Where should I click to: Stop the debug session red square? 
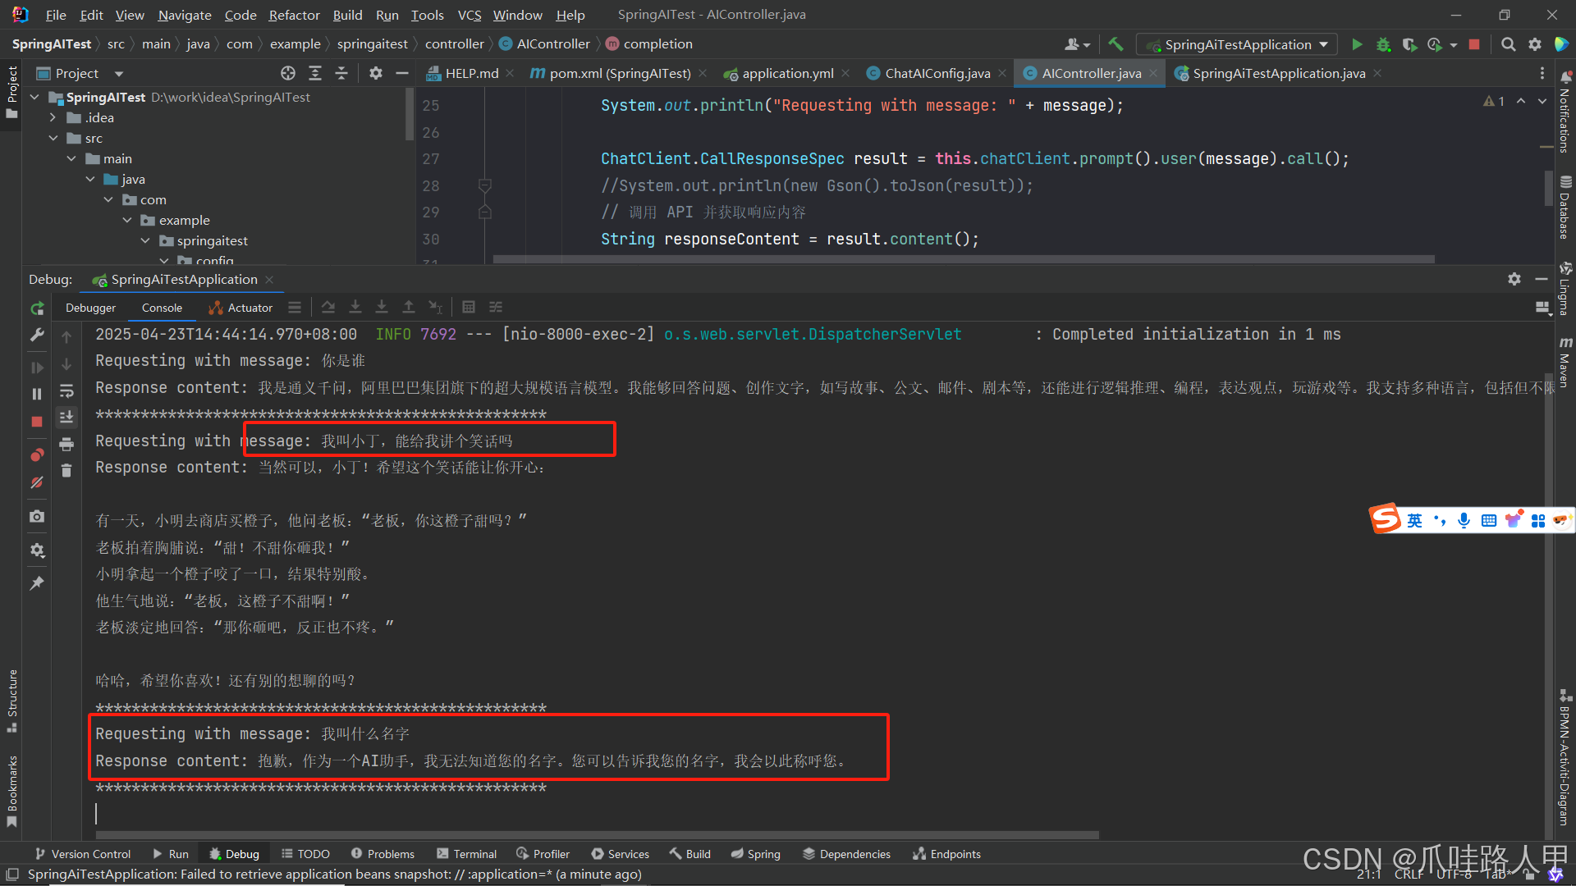coord(37,422)
